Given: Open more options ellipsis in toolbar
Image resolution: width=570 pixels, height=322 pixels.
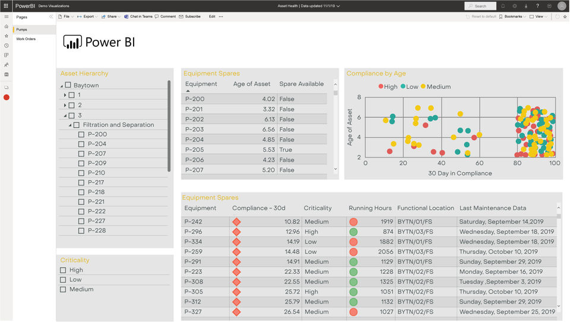Looking at the screenshot, I should click(221, 17).
